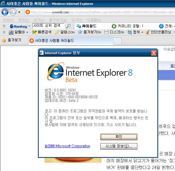
Task: Click the 디스크On floppy icon
Action: (x=106, y=32)
